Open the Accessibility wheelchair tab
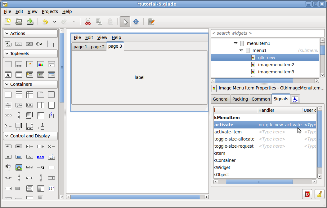This screenshot has height=208, width=327. point(295,99)
